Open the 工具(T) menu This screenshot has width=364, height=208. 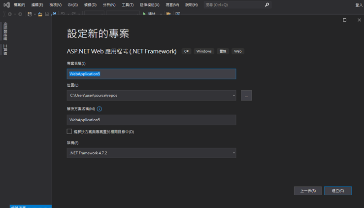tap(128, 4)
